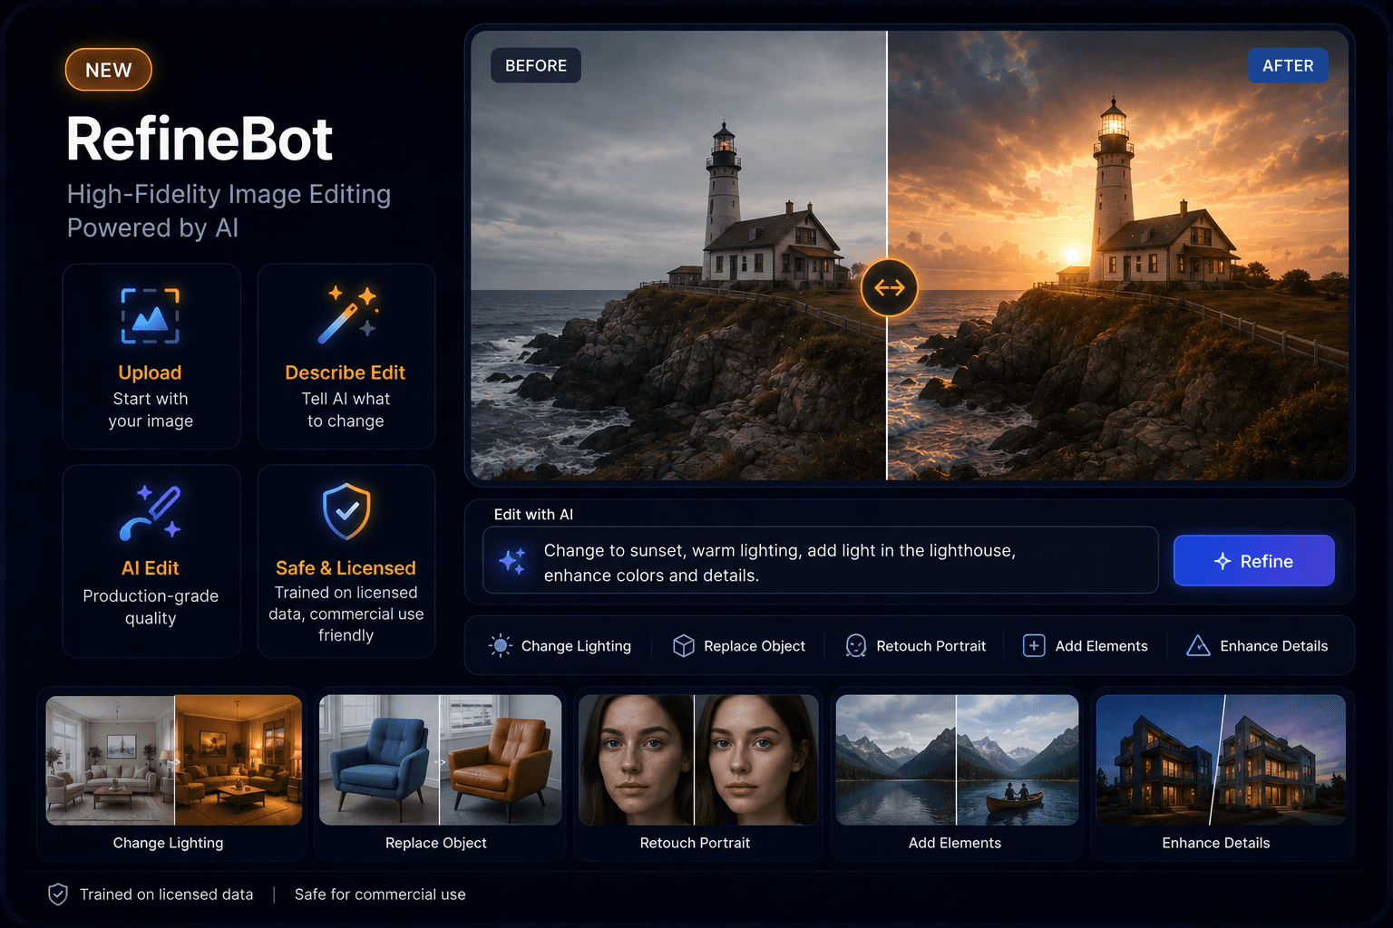Click the AFTER label on preview
The height and width of the screenshot is (928, 1393).
click(1288, 65)
